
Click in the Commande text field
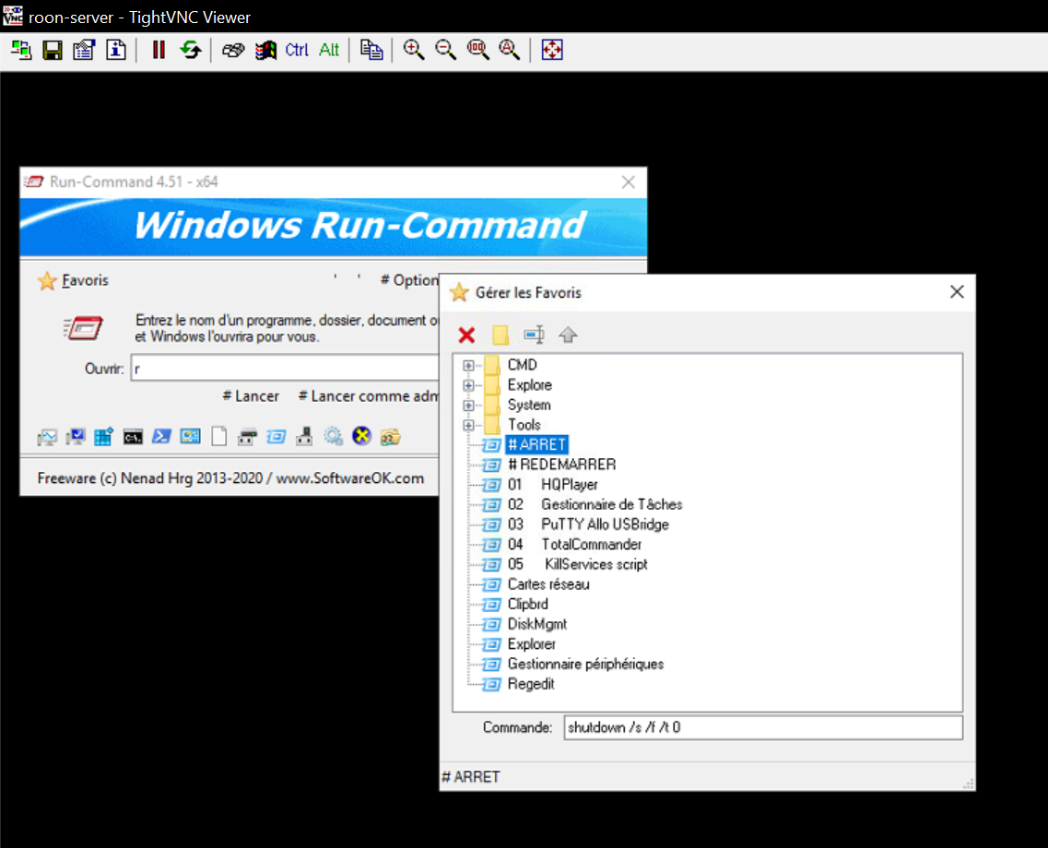click(763, 728)
